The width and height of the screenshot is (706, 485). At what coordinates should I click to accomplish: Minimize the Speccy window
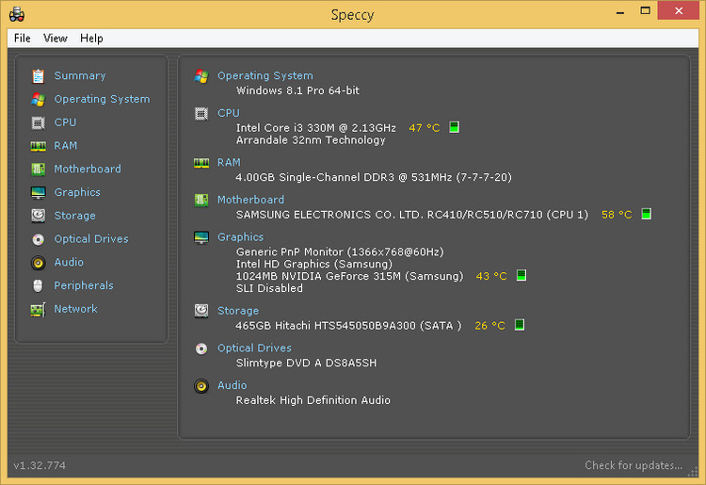click(x=620, y=10)
